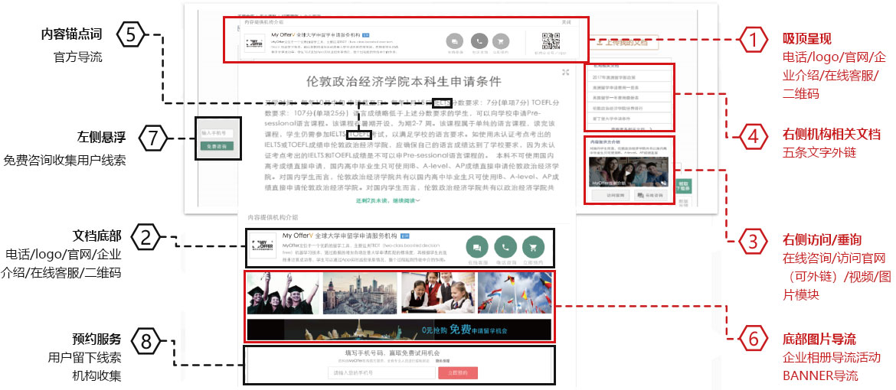Click the green phone consultation icon below document

point(505,246)
